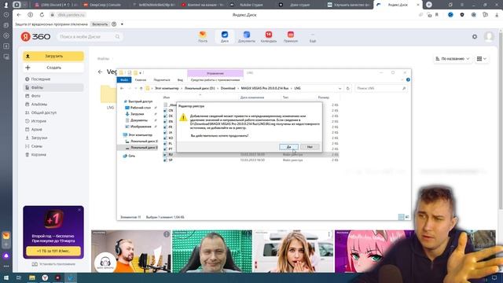The width and height of the screenshot is (503, 283).
Task: Open the user profile avatar
Action: coord(489,37)
